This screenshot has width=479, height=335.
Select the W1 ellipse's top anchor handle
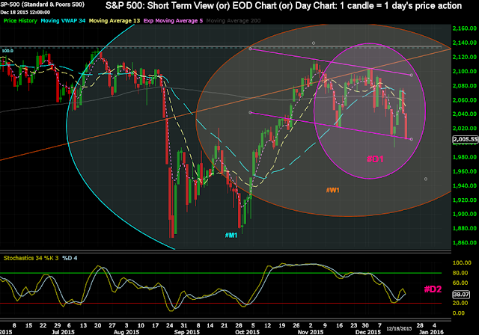(314, 43)
